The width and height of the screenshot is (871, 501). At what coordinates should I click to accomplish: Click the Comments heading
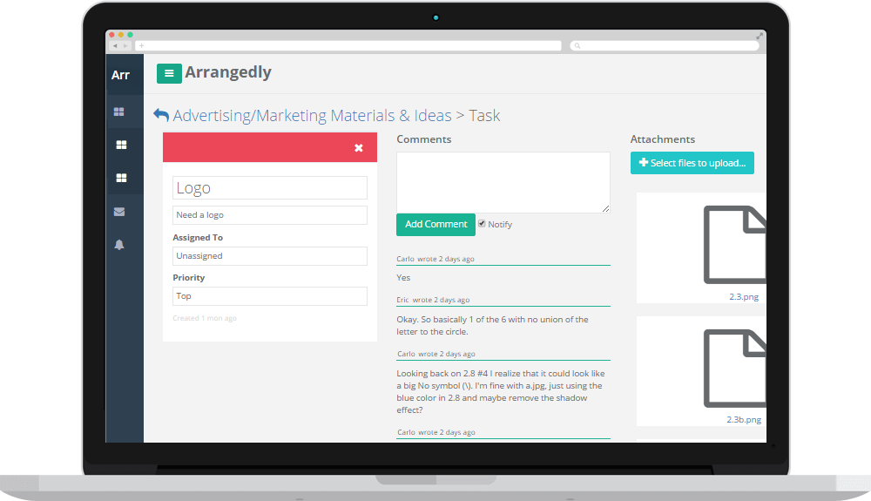pyautogui.click(x=424, y=139)
